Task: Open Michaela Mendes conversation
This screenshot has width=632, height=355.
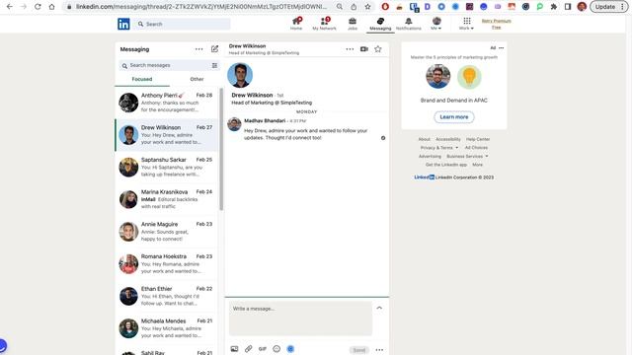Action: click(x=166, y=328)
